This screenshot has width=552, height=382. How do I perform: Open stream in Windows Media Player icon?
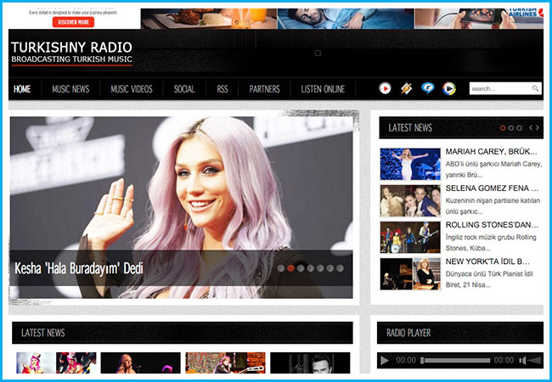449,88
